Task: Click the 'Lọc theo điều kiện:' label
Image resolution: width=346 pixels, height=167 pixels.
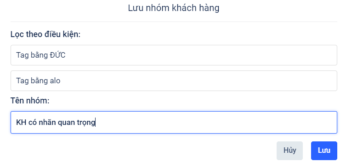Action: (x=45, y=34)
